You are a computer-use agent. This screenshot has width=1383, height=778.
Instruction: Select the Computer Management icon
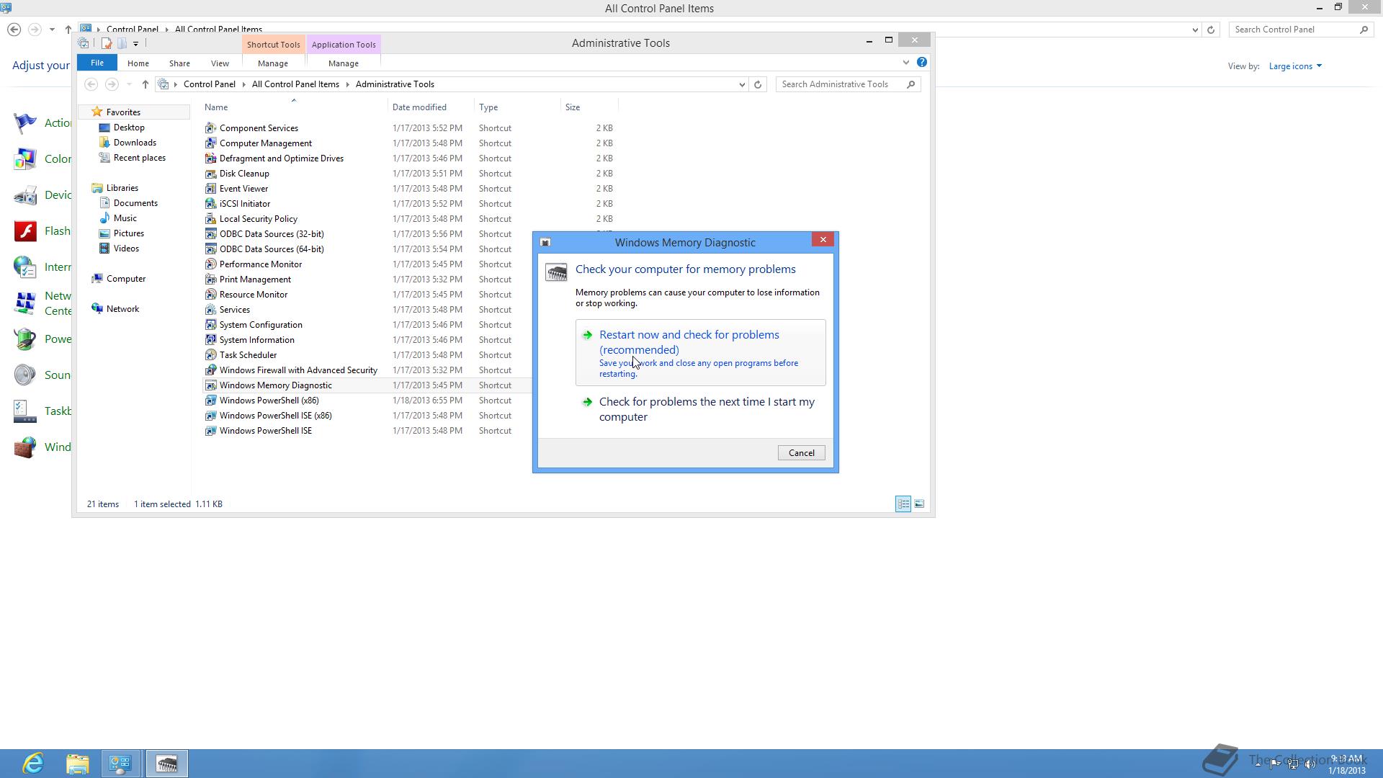click(210, 143)
